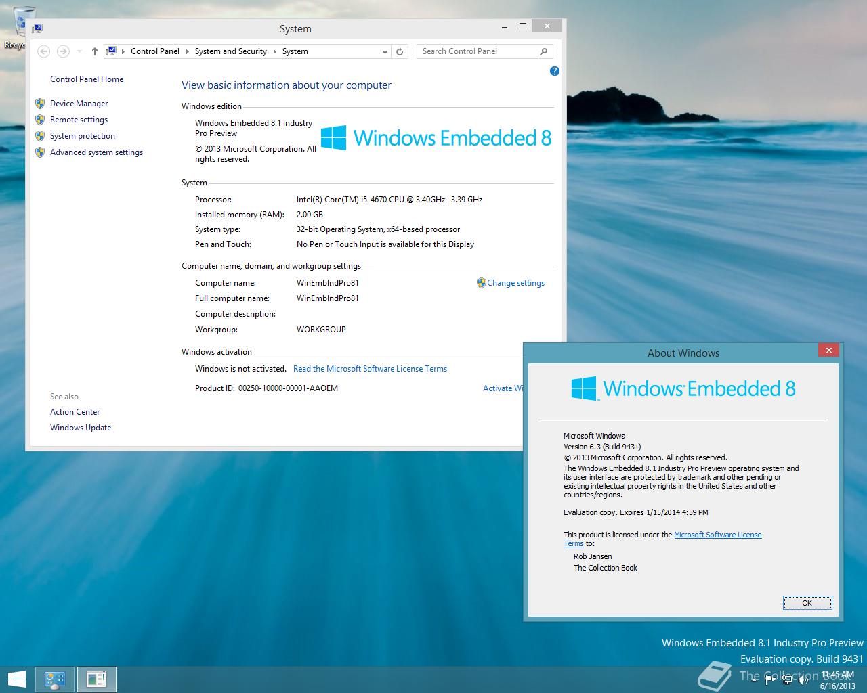Expand chevron after System and Security

pyautogui.click(x=274, y=51)
